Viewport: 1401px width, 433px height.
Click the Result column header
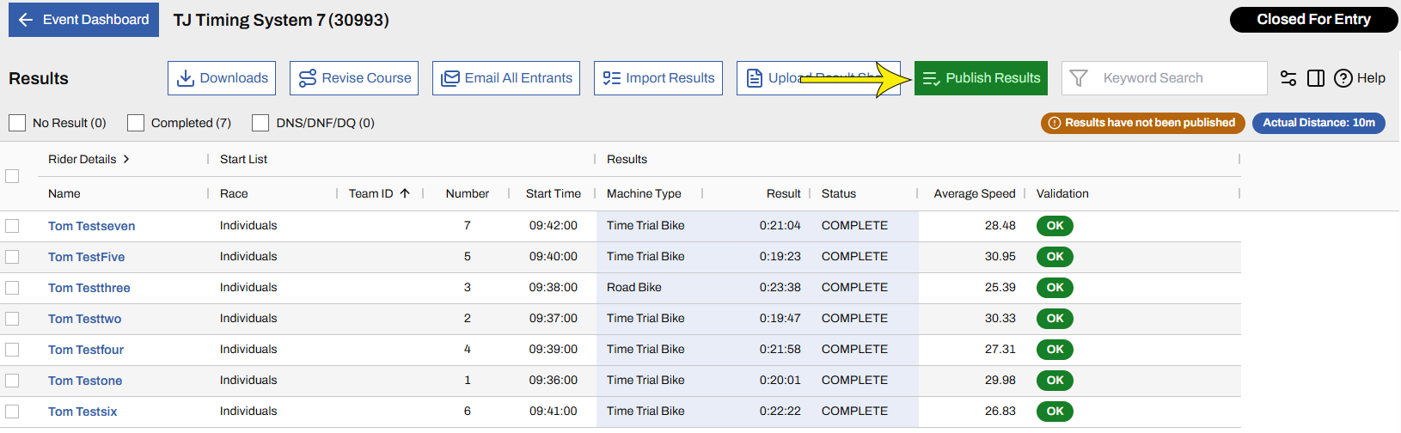[783, 193]
